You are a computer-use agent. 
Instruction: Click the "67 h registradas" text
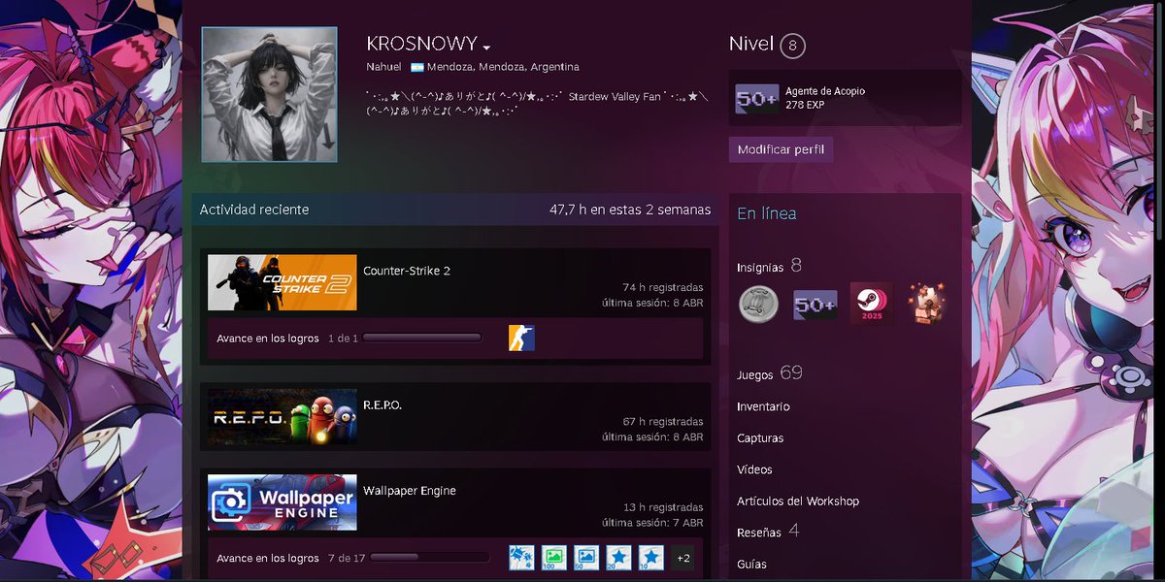(x=663, y=422)
